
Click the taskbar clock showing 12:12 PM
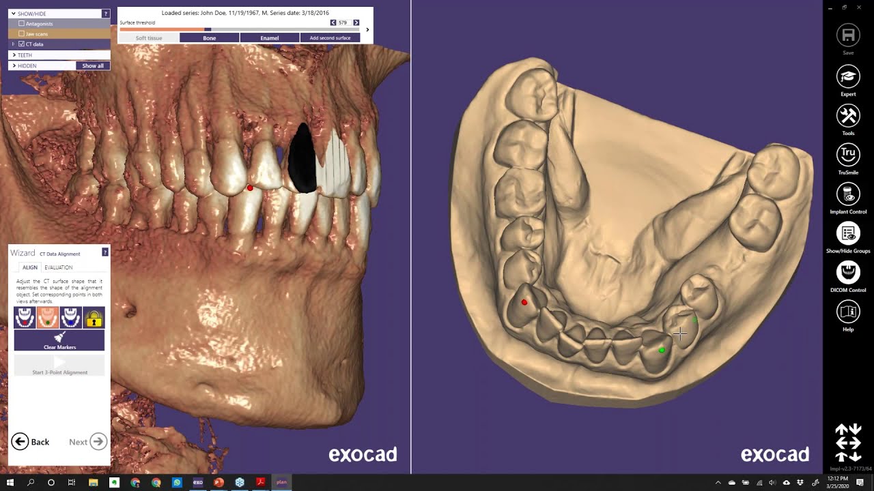click(837, 483)
